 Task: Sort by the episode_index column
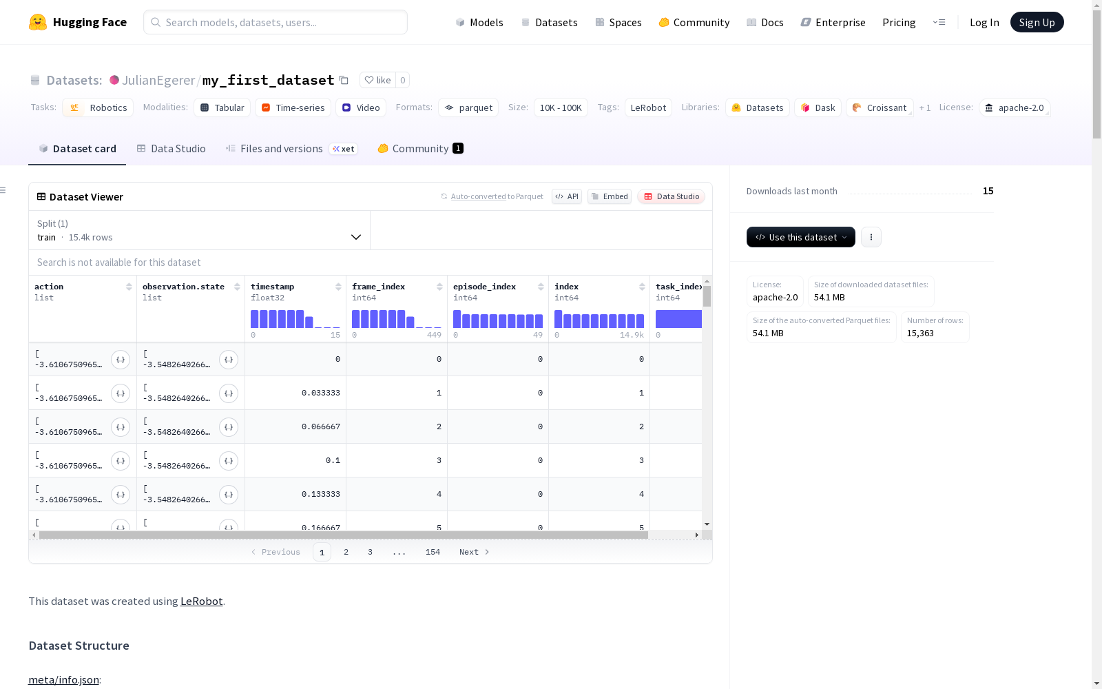[x=541, y=287]
